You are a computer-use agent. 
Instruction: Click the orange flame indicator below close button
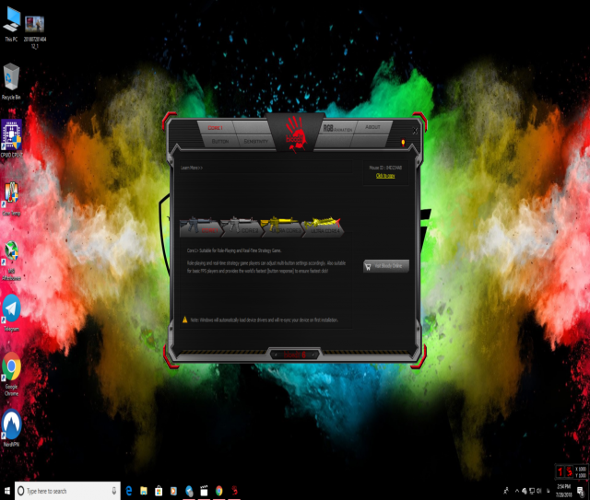[x=402, y=142]
